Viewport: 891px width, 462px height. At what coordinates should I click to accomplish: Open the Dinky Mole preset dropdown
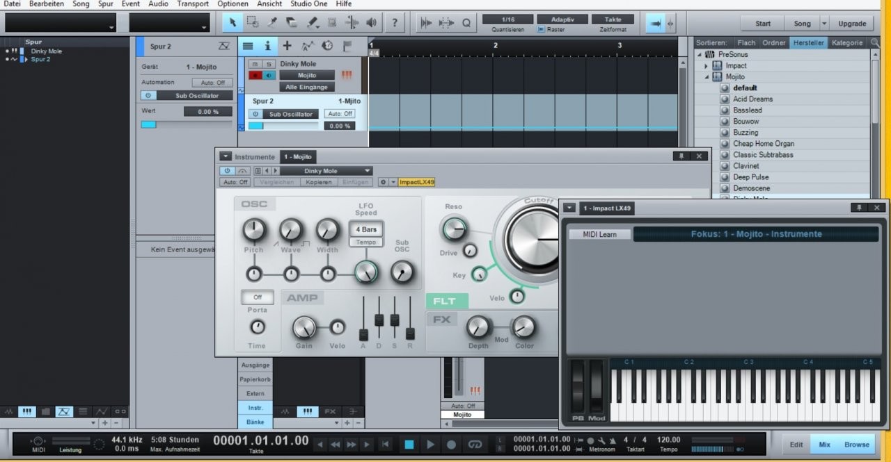(x=327, y=171)
